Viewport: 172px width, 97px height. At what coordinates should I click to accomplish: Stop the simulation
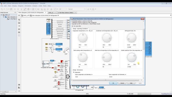51,9
